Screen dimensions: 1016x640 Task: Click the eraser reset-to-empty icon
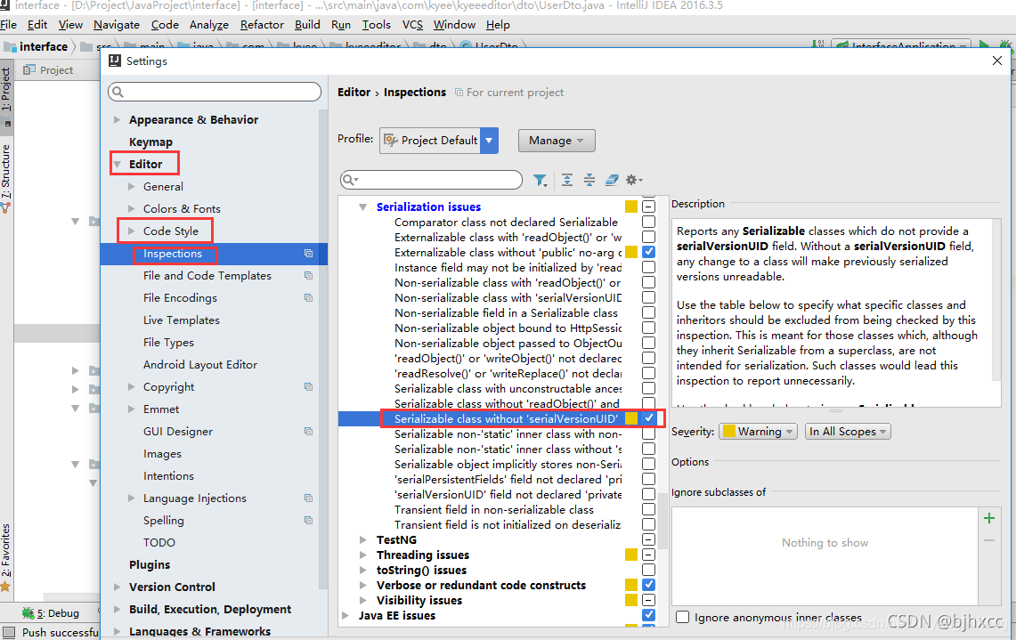click(612, 180)
